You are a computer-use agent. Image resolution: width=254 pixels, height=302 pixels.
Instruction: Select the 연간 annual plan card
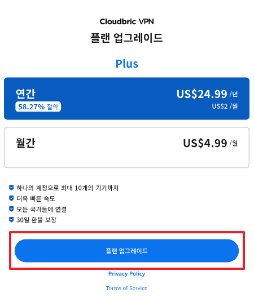point(126,99)
